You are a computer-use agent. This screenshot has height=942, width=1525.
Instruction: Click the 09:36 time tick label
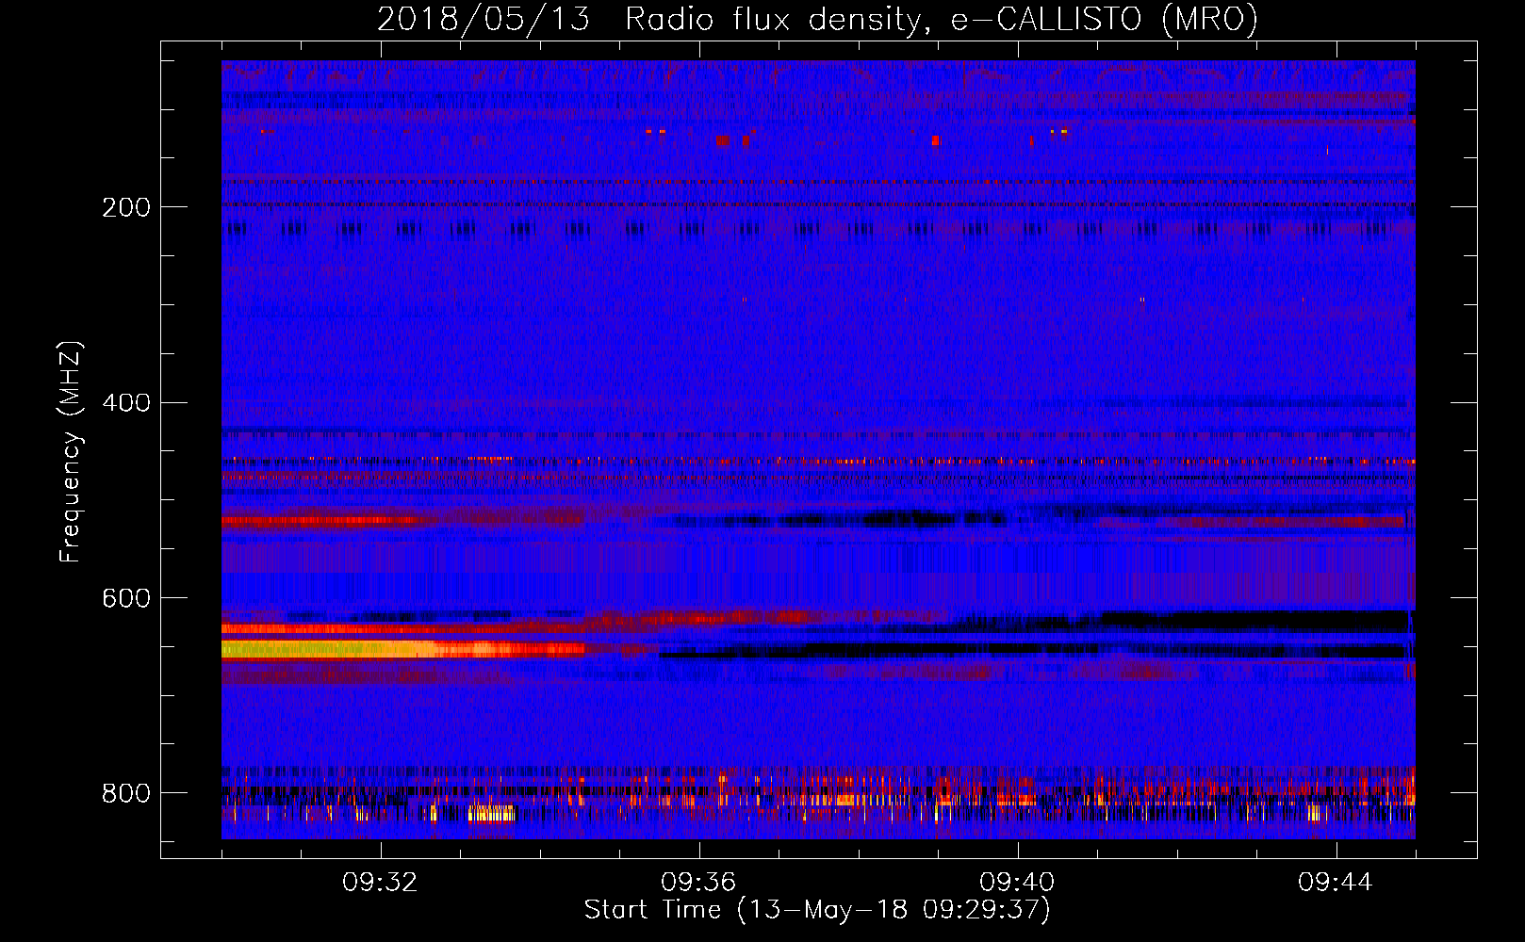point(698,883)
